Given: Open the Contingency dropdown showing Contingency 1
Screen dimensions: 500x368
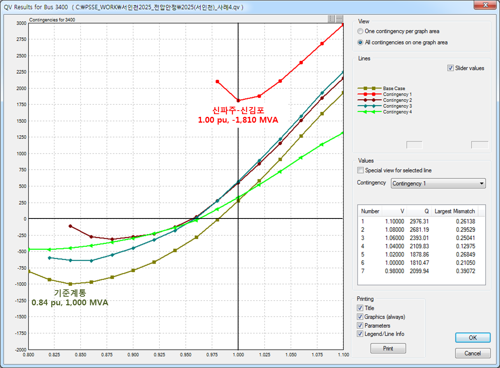Looking at the screenshot, I should tap(438, 183).
